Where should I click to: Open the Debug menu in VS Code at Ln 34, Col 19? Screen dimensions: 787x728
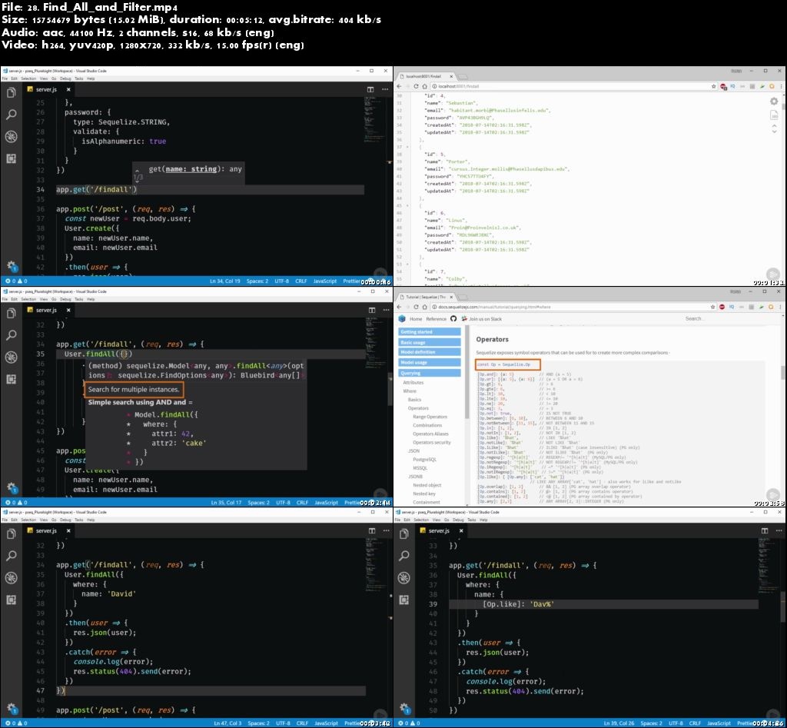click(65, 78)
